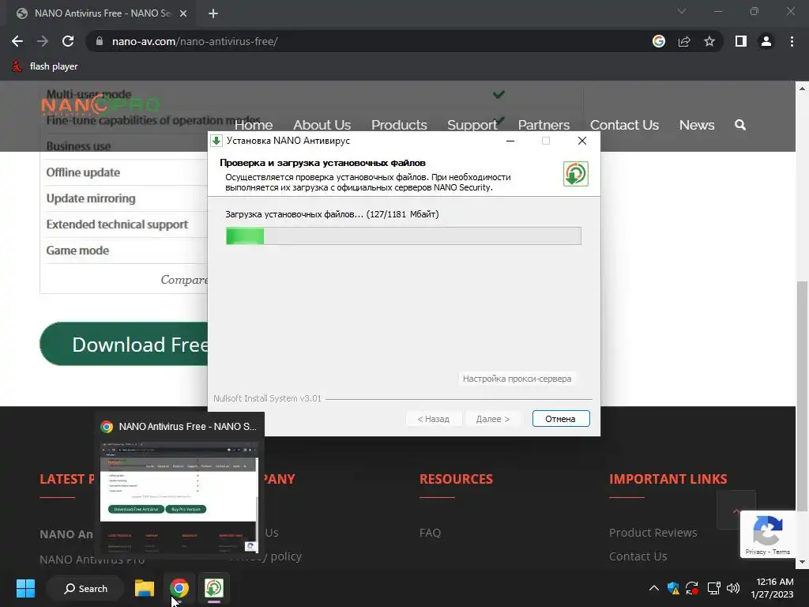This screenshot has height=607, width=809.
Task: Open Contact Us footer link
Action: click(638, 556)
